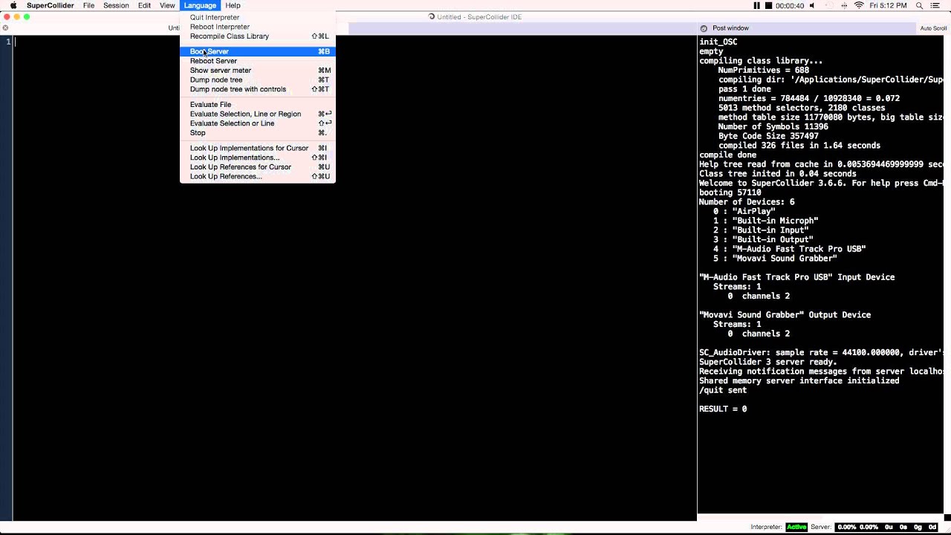The image size is (951, 535).
Task: Open Spotlight search magnifier
Action: pos(920,5)
